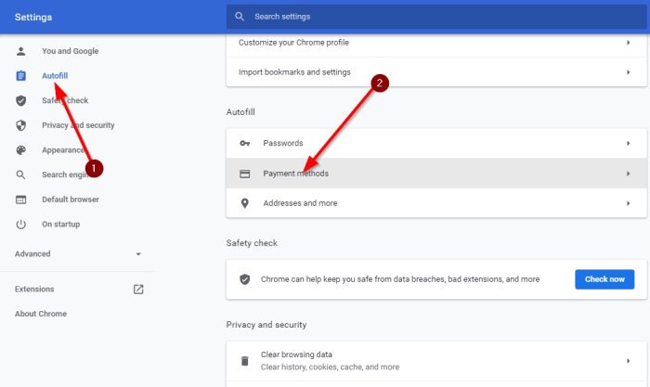The width and height of the screenshot is (650, 387).
Task: Expand Passwords row using its arrow
Action: coord(628,144)
